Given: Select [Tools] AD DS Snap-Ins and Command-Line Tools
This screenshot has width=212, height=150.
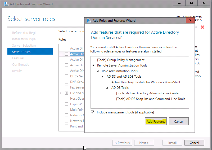Looking at the screenshot, I should pos(151,99).
